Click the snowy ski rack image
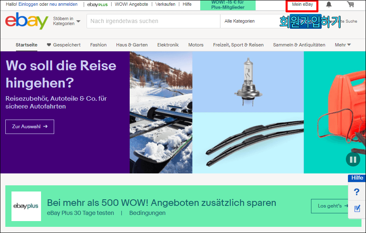366x233 pixels. coord(161,112)
